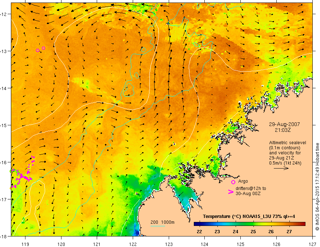Click the vertical IMOS Hobart time stamp text

coord(317,186)
